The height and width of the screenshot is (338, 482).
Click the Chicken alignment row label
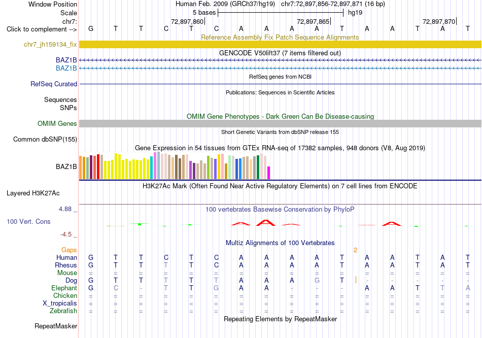click(x=65, y=295)
